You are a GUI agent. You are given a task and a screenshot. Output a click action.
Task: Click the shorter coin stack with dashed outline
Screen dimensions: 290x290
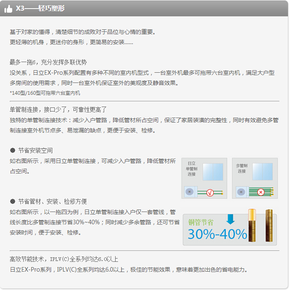pos(252,225)
